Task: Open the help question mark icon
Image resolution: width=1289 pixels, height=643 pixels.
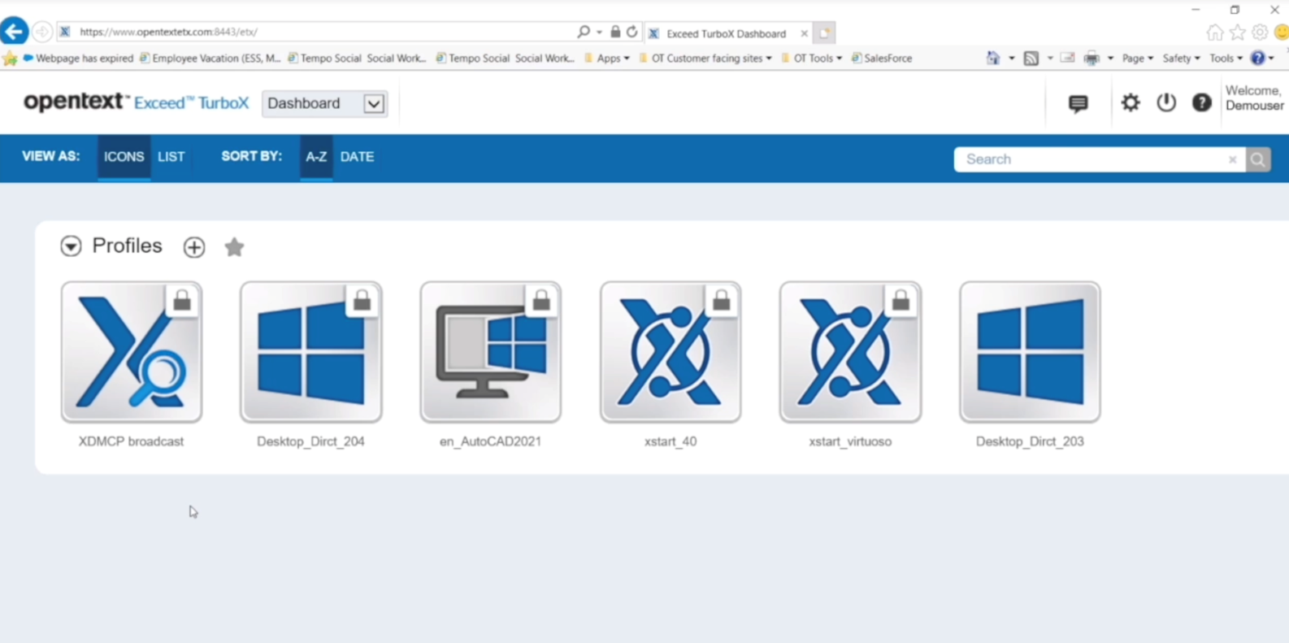Action: click(x=1202, y=102)
